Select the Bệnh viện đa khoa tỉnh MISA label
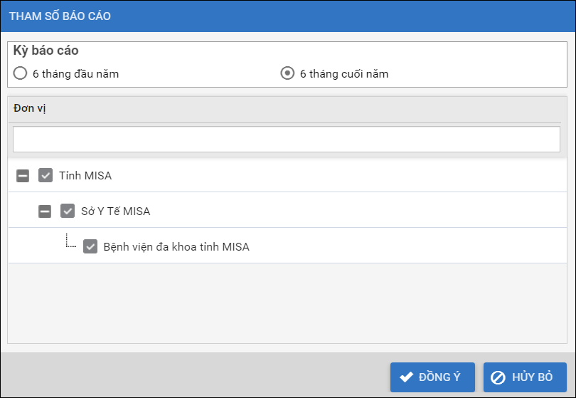 pyautogui.click(x=176, y=247)
